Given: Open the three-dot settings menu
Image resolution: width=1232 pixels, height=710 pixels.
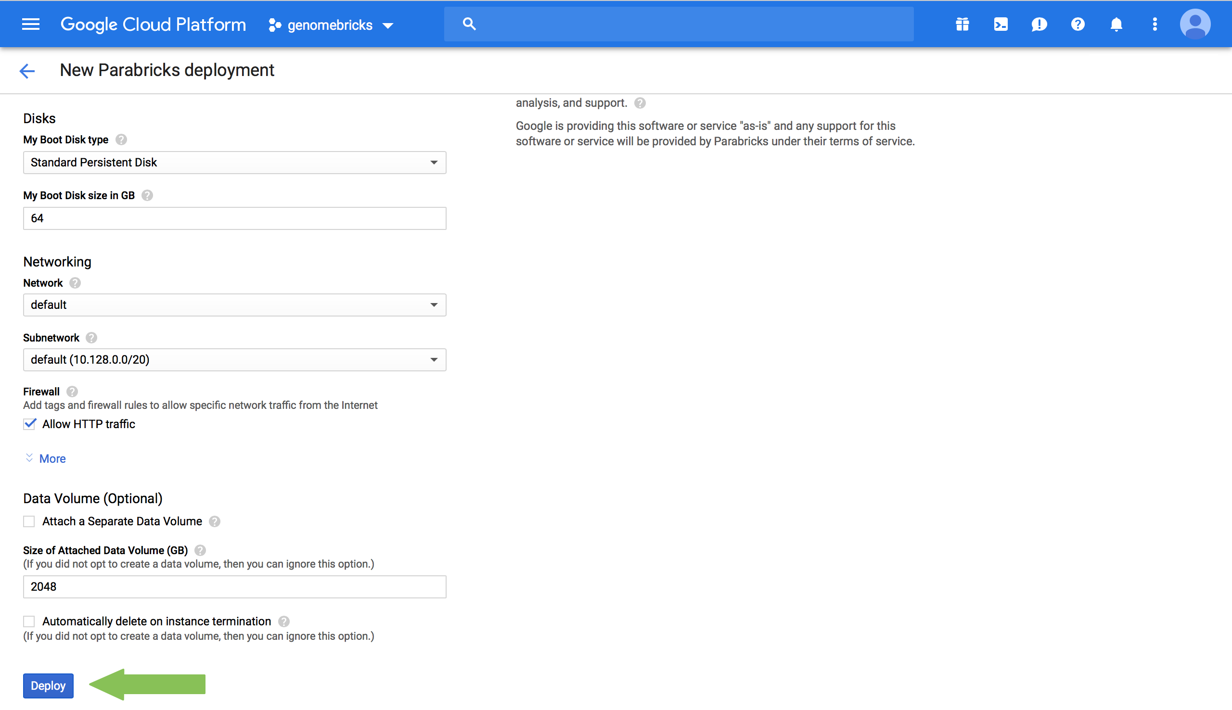Looking at the screenshot, I should pos(1155,25).
